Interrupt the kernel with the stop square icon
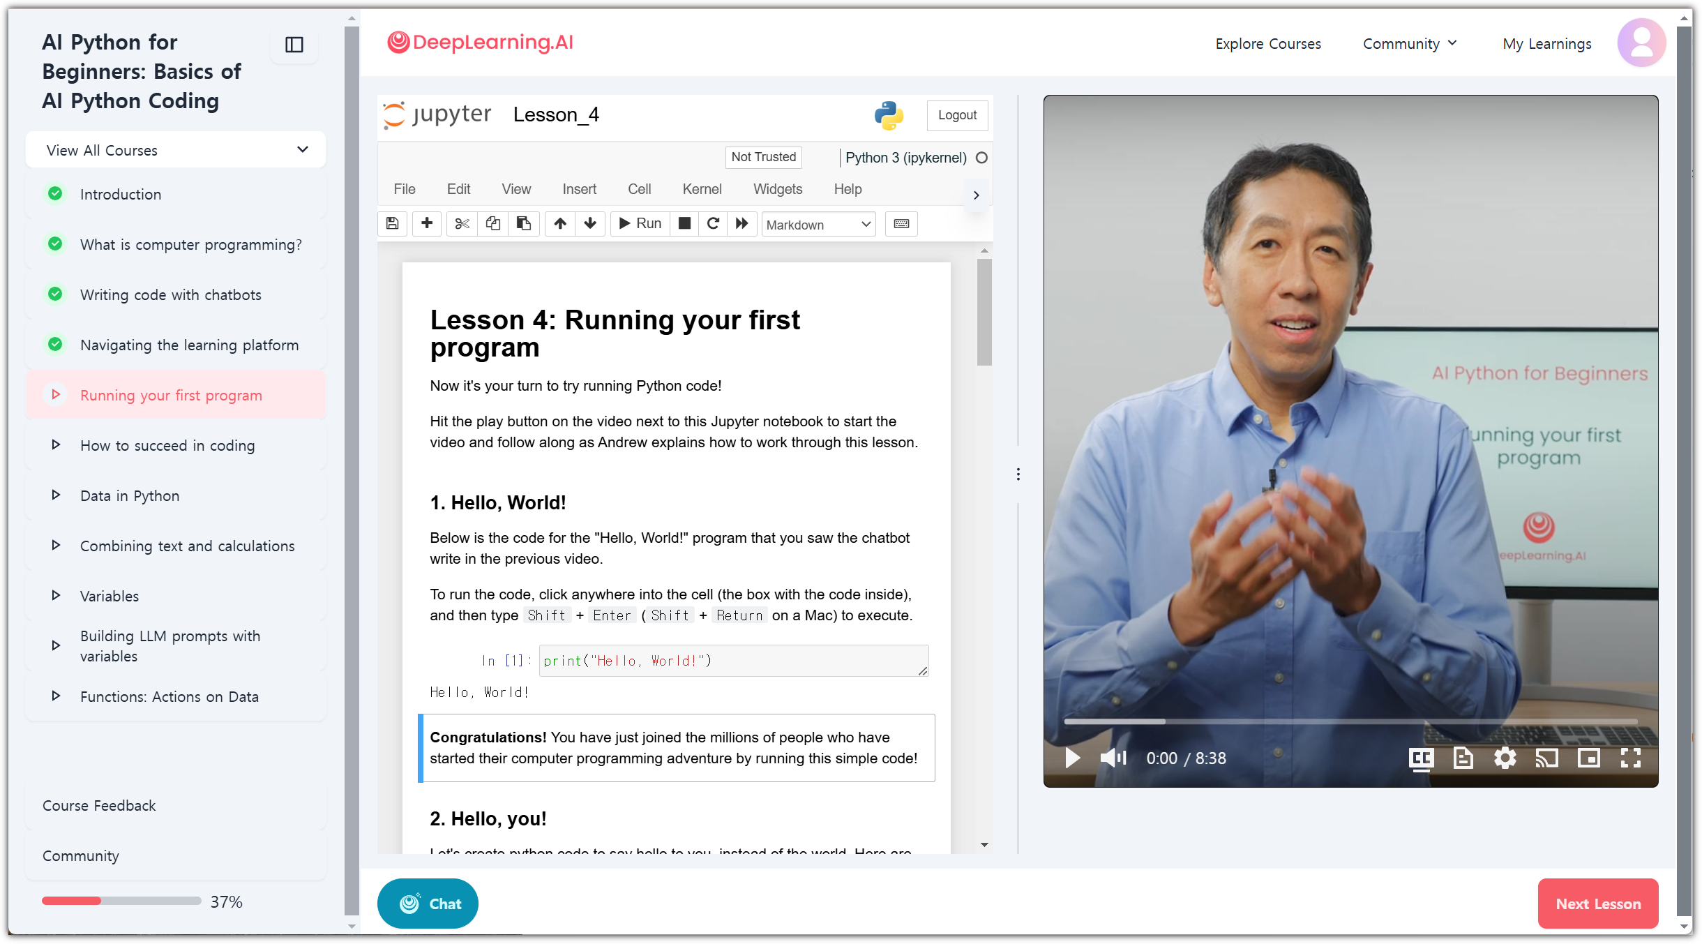1702x944 pixels. tap(684, 223)
